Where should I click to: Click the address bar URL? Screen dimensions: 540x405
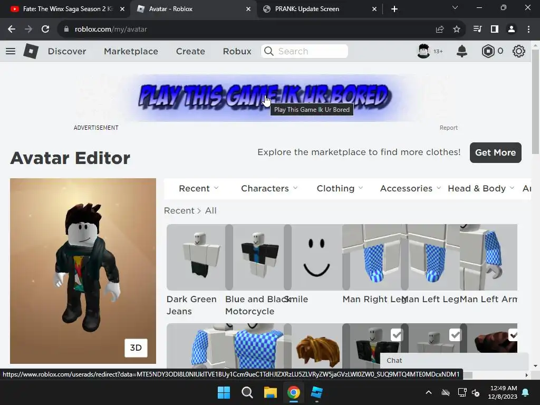(111, 30)
